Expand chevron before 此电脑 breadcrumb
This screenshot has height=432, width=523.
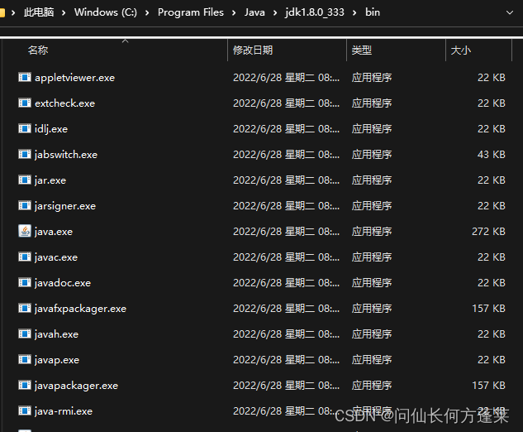pyautogui.click(x=13, y=12)
